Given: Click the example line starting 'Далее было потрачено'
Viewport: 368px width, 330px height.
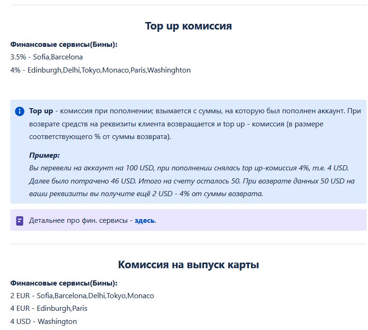Looking at the screenshot, I should click(191, 181).
